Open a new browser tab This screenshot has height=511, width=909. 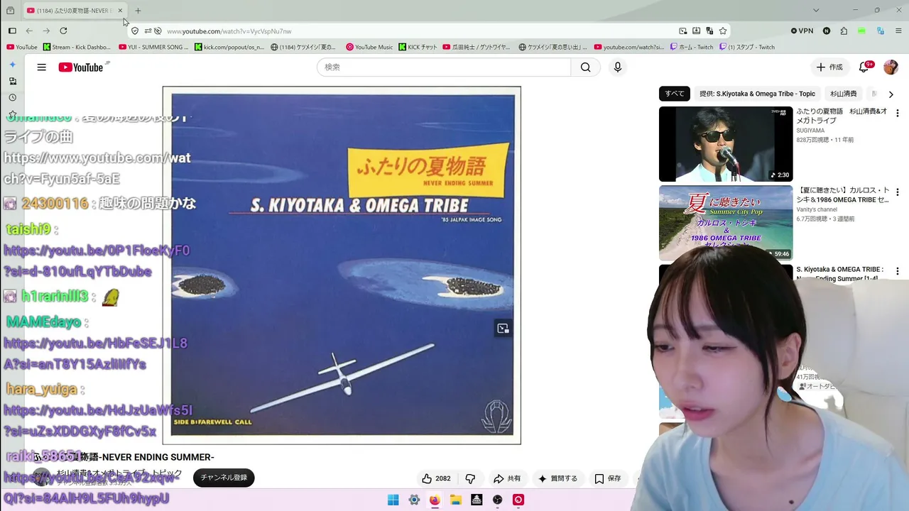click(138, 11)
